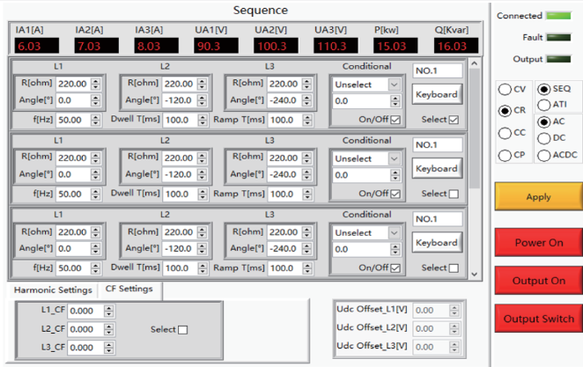Click the yellow Apply button
Viewport: 583px width, 367px height.
pyautogui.click(x=538, y=197)
